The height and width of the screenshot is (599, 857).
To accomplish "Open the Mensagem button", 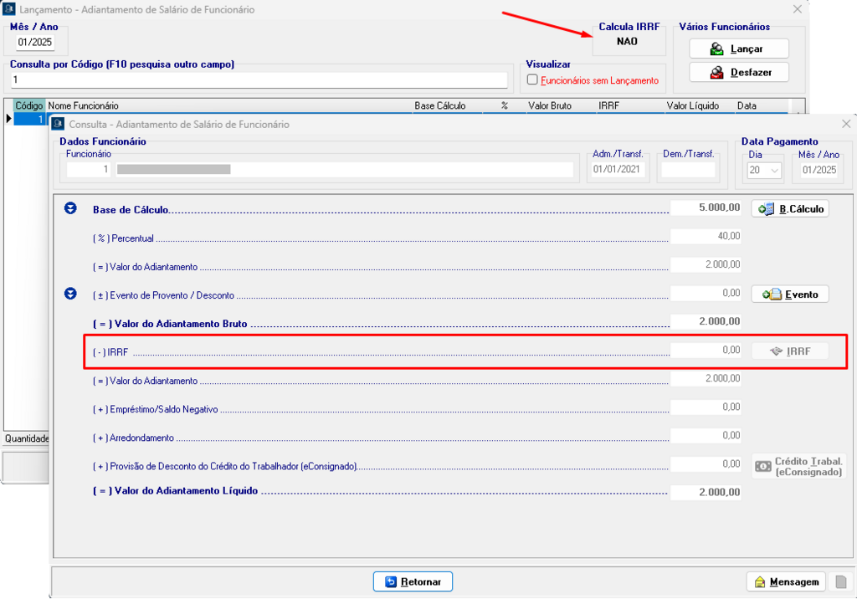I will [x=785, y=581].
